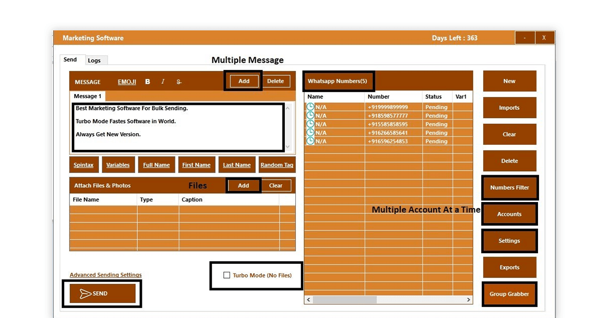608x318 pixels.
Task: Open the EMOJI picker
Action: coord(127,82)
